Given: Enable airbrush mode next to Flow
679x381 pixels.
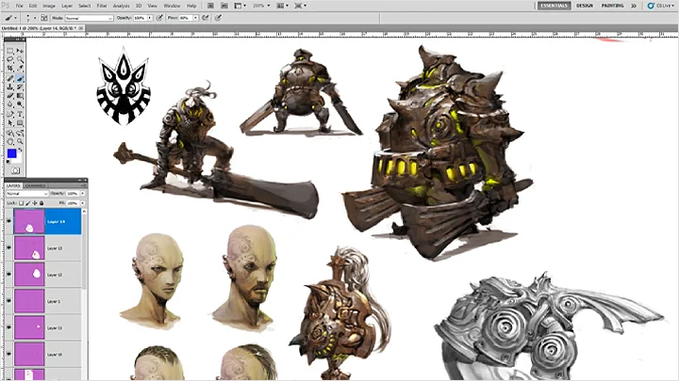Looking at the screenshot, I should tap(206, 18).
